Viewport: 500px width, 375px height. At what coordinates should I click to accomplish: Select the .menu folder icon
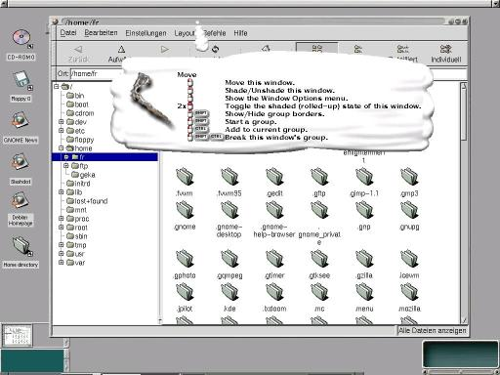click(x=364, y=292)
